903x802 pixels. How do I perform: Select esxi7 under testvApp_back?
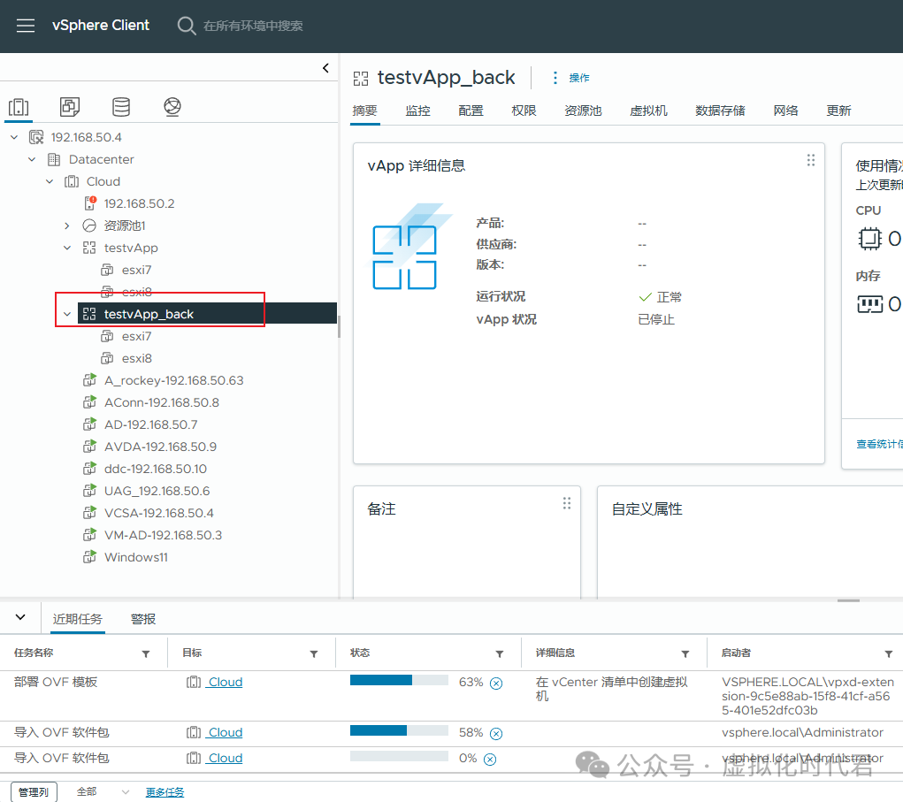click(136, 336)
